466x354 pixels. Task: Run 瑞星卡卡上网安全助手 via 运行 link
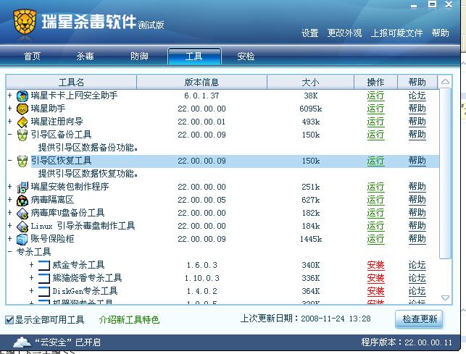point(375,96)
